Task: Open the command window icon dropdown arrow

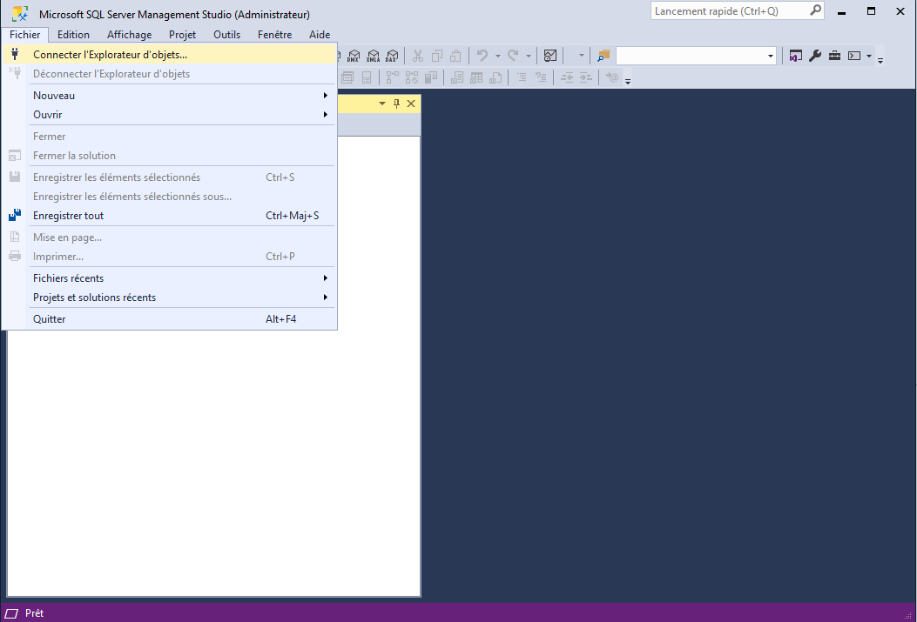Action: pos(869,56)
